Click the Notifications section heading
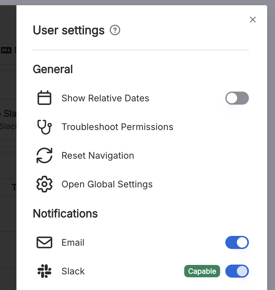 (x=65, y=213)
